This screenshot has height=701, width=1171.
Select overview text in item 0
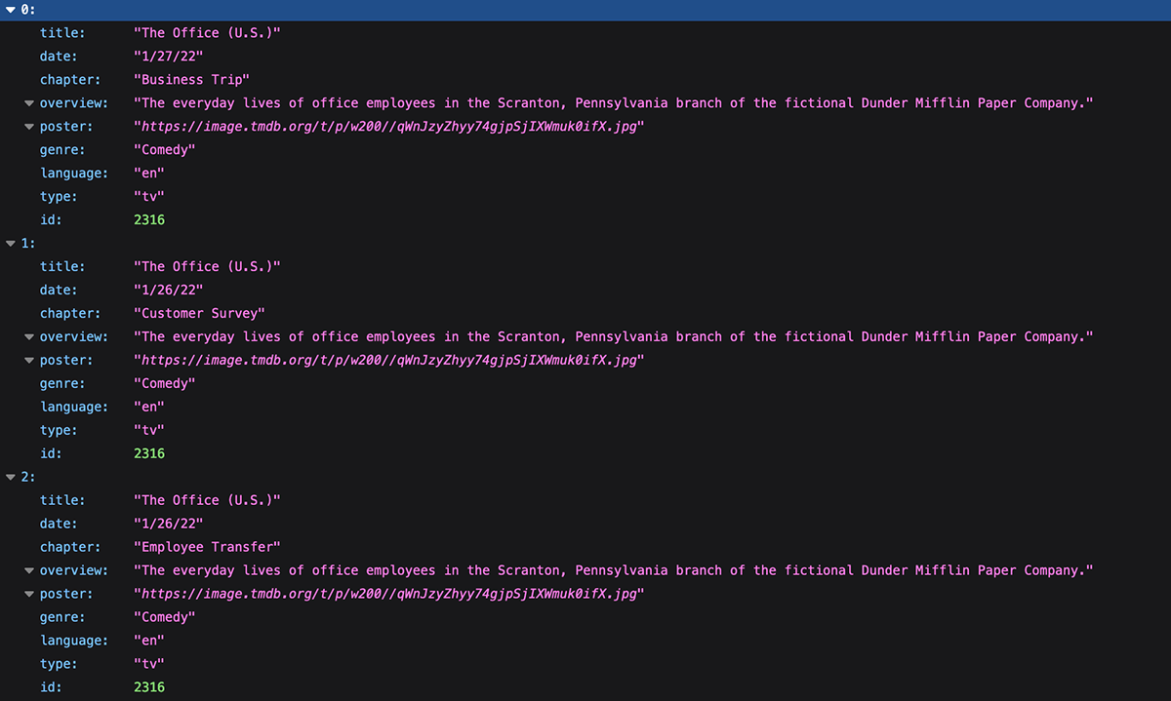[614, 103]
